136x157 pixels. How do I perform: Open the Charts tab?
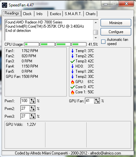(x=91, y=14)
